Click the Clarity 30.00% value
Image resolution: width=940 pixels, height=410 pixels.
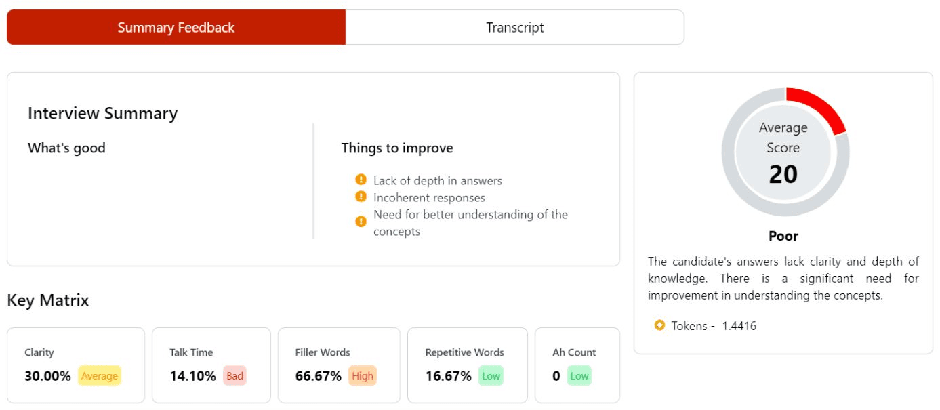pyautogui.click(x=47, y=376)
